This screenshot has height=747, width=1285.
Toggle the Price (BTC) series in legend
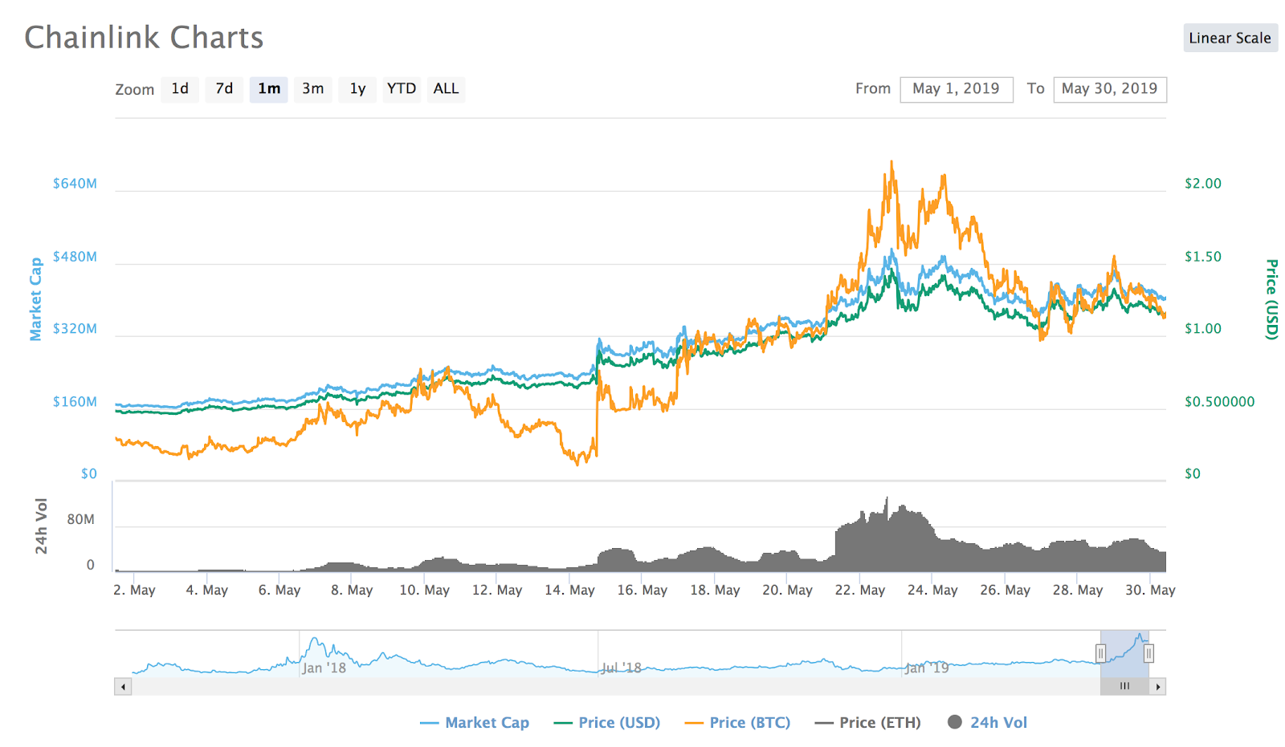coord(737,723)
